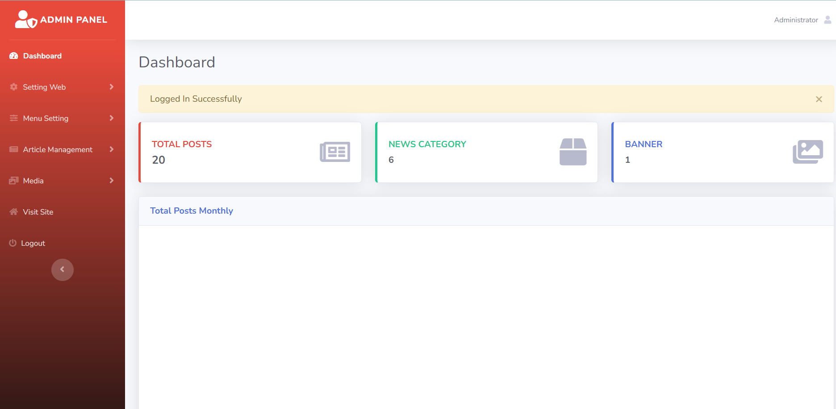Viewport: 836px width, 409px height.
Task: Expand the Setting Web submenu chevron
Action: (x=112, y=87)
